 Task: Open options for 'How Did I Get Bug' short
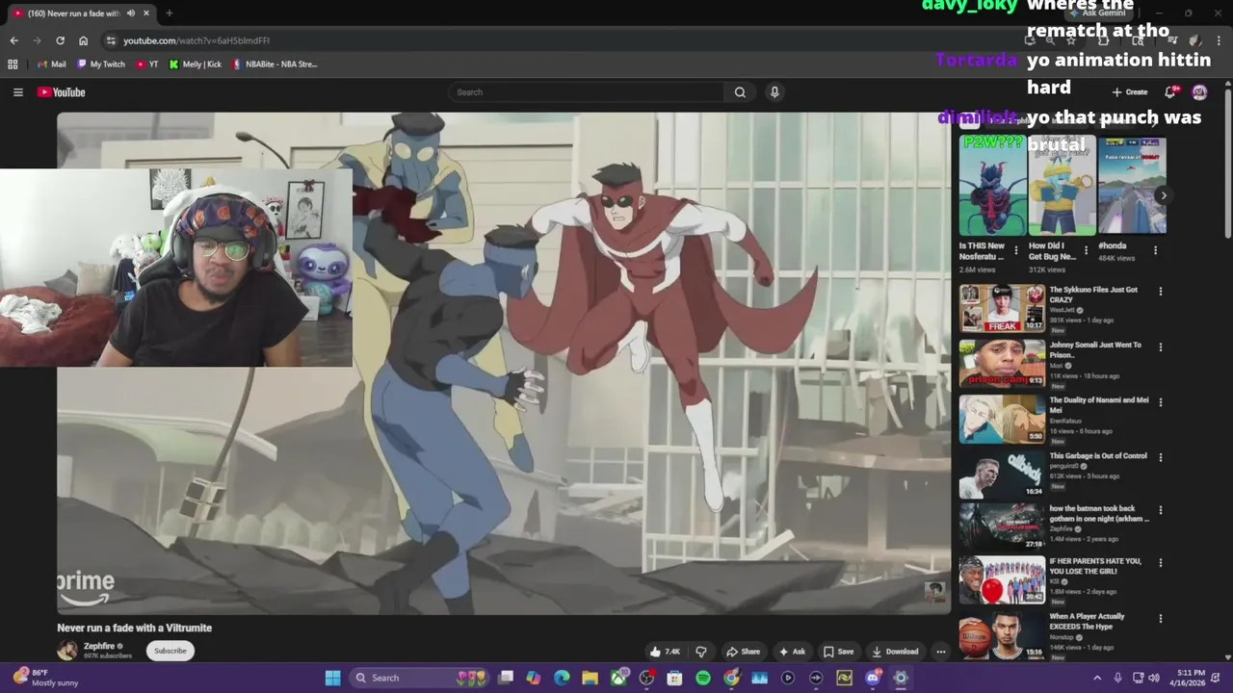pyautogui.click(x=1086, y=250)
